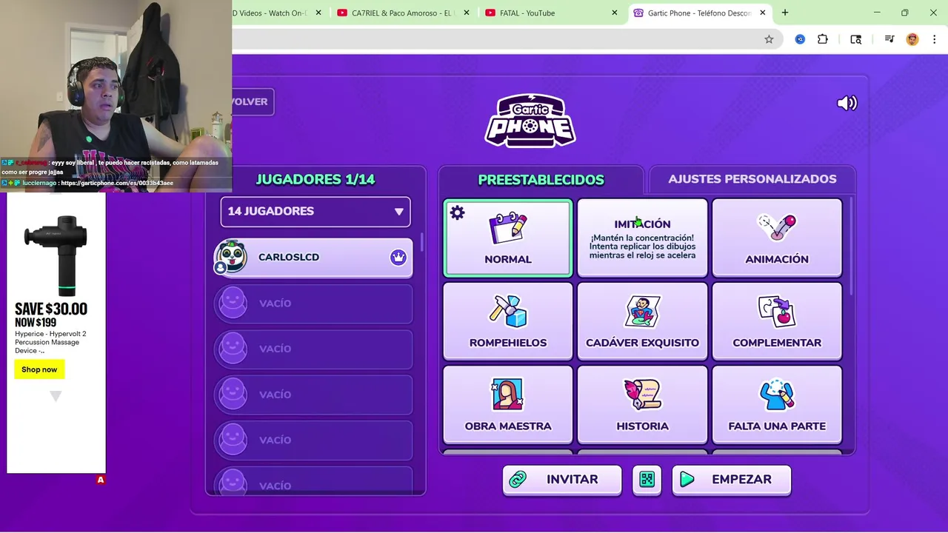Click the blue extension icon in toolbar
The image size is (948, 533).
pyautogui.click(x=800, y=39)
